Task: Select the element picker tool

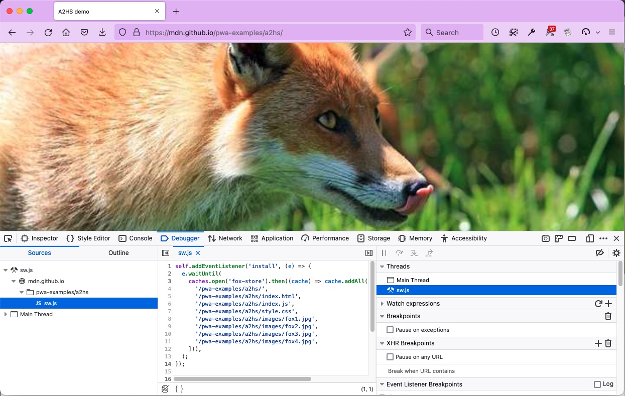Action: [x=8, y=238]
